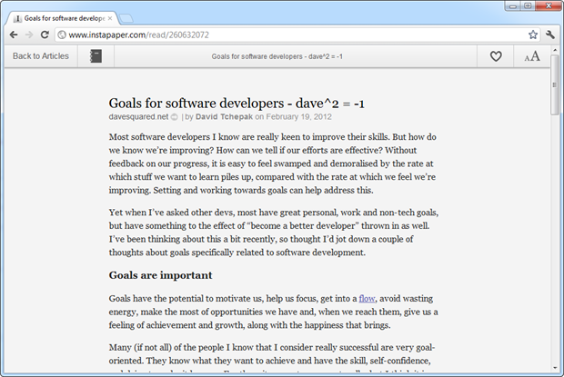Maximize the browser window
This screenshot has width=564, height=377.
[528, 5]
